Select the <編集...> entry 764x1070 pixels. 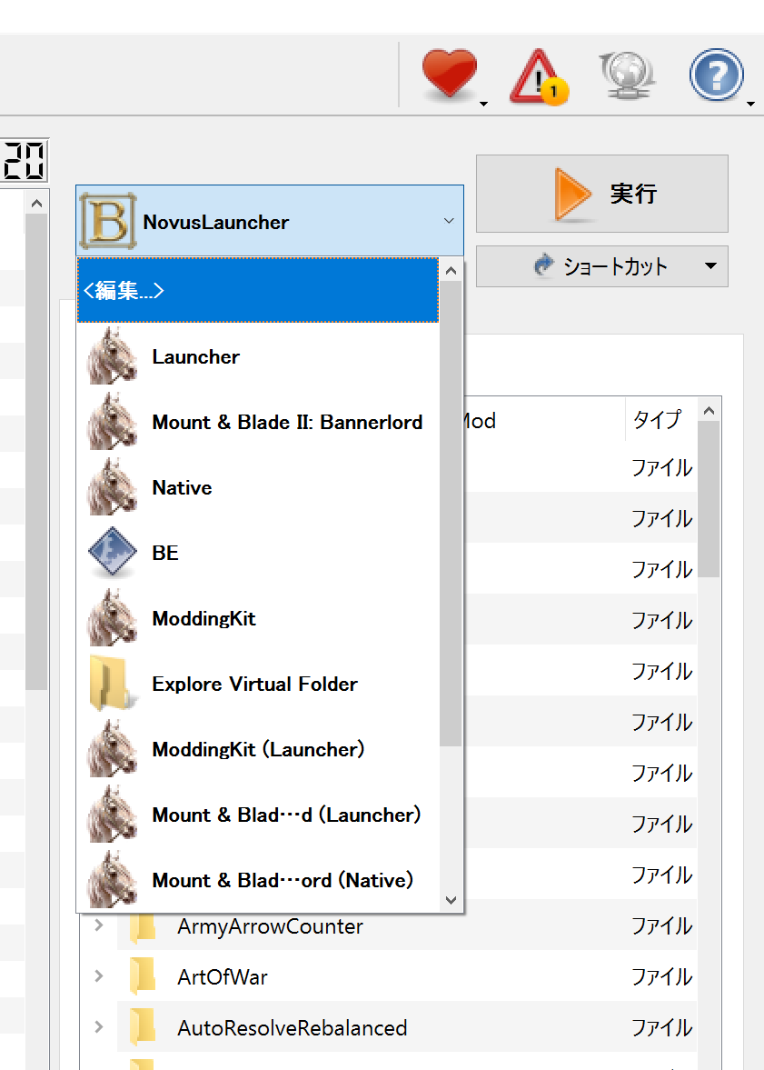point(258,290)
